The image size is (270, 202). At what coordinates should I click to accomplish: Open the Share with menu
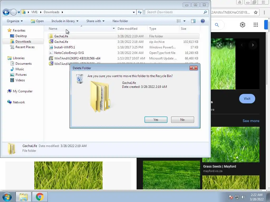tap(95, 21)
